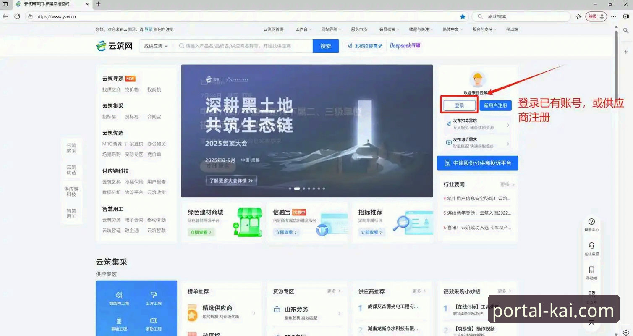Viewport: 633px width, 336px height.
Task: Reload the page with the refresh icon
Action: [17, 16]
